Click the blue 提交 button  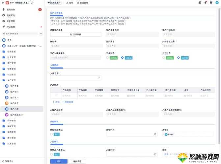pos(59,161)
